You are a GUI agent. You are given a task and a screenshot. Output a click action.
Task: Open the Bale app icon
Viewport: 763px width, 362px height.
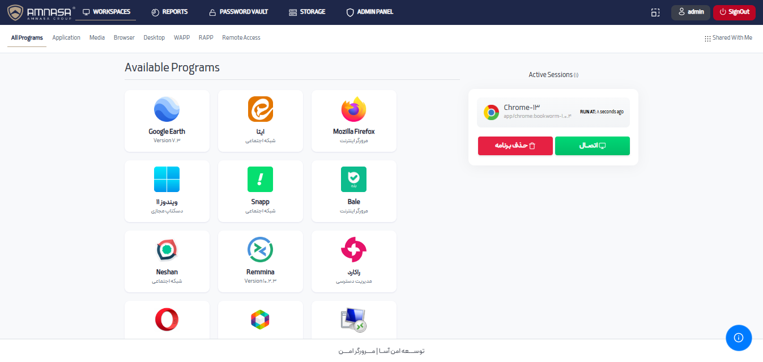coord(354,180)
